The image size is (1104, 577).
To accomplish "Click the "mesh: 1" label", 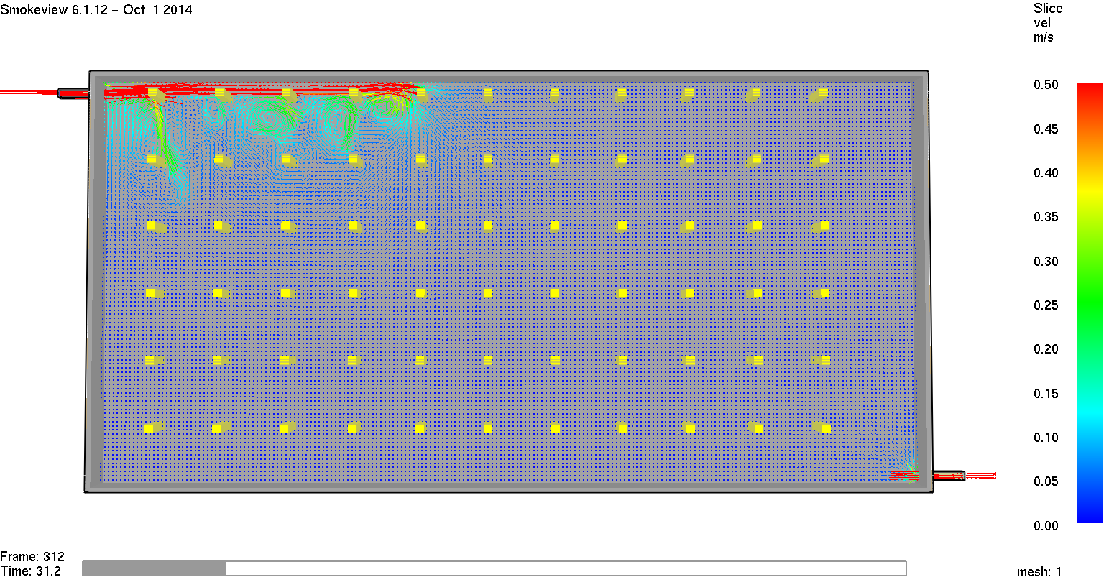I will [1039, 572].
